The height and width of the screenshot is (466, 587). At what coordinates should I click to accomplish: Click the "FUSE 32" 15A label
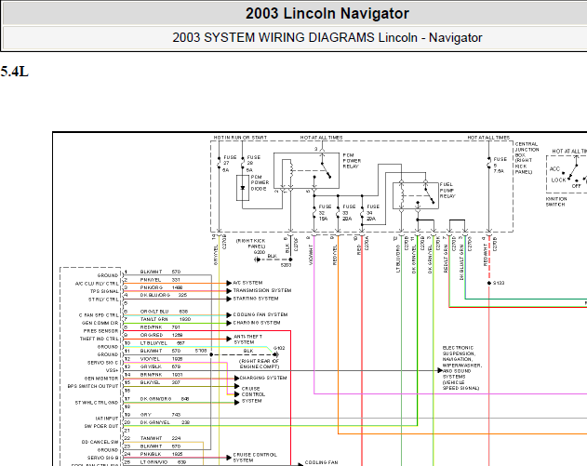click(x=325, y=213)
